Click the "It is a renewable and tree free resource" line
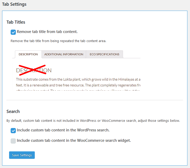Viewport: 190px width, 168px height. tap(78, 85)
